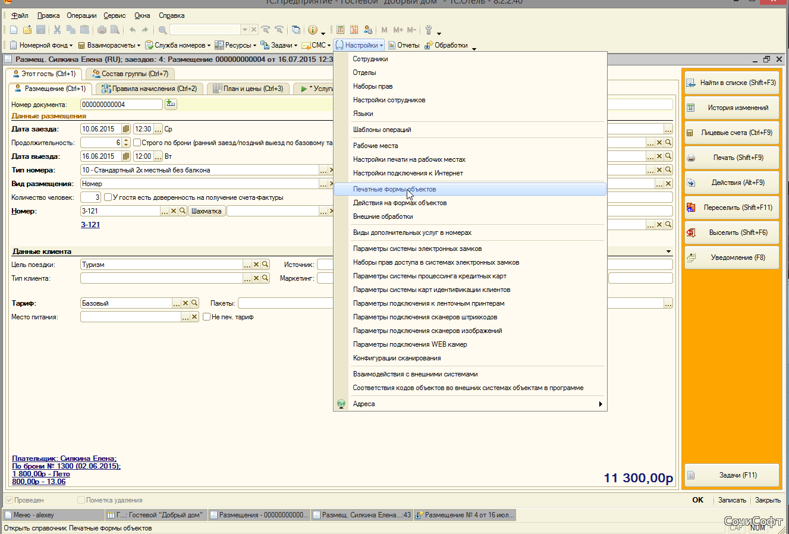Open the Задачи toolbar dropdown
The height and width of the screenshot is (534, 789).
279,45
